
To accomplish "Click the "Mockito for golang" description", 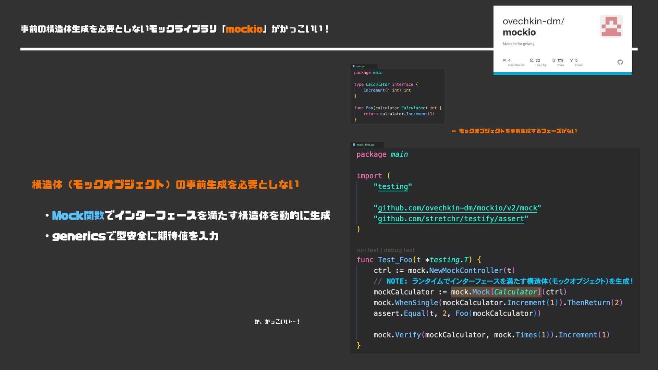I will pyautogui.click(x=518, y=44).
